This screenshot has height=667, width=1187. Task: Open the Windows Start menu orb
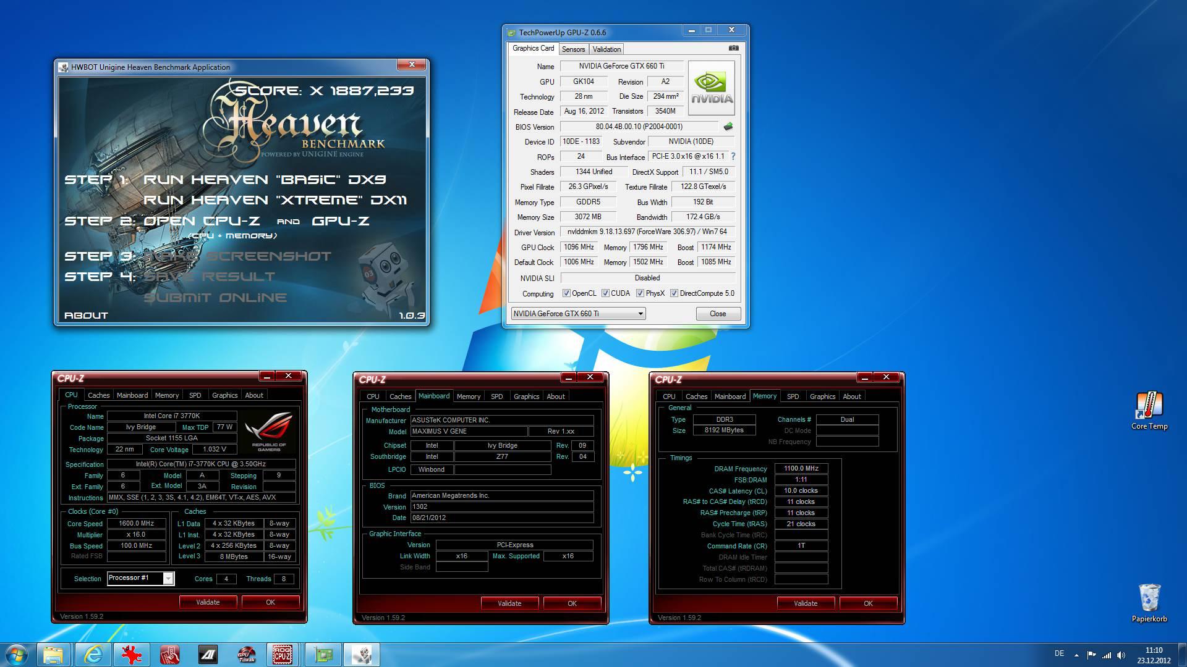pyautogui.click(x=17, y=655)
